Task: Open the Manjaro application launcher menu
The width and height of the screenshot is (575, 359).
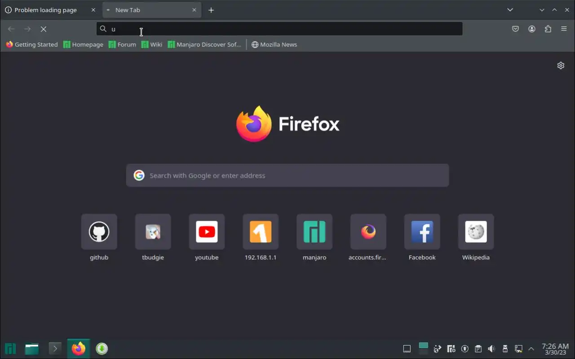Action: pos(10,349)
